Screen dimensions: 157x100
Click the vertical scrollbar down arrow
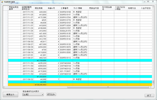(153, 85)
